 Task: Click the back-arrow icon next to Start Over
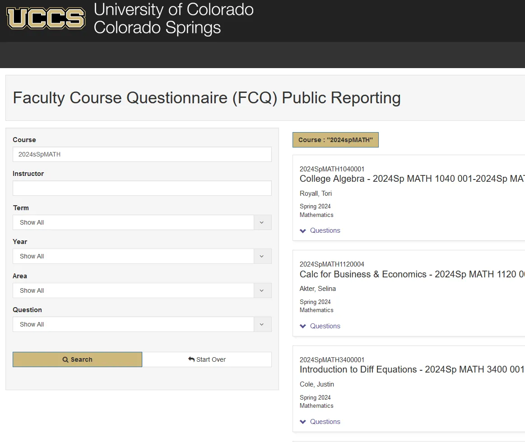(191, 359)
